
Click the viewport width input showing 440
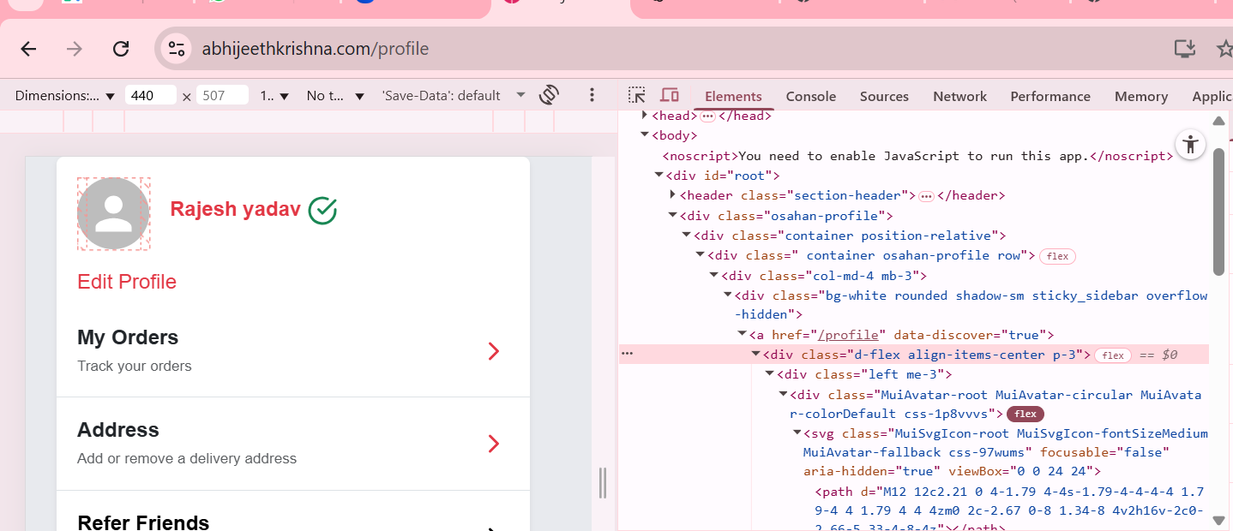pyautogui.click(x=151, y=95)
